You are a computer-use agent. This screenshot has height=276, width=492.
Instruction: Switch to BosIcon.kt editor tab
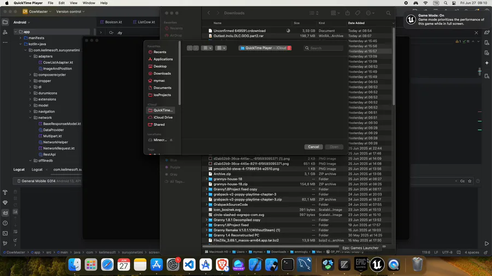click(x=111, y=22)
